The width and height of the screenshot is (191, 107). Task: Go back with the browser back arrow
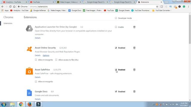click(x=3, y=7)
